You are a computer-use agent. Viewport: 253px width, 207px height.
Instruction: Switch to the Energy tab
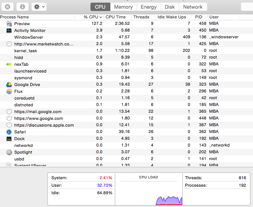click(x=149, y=7)
